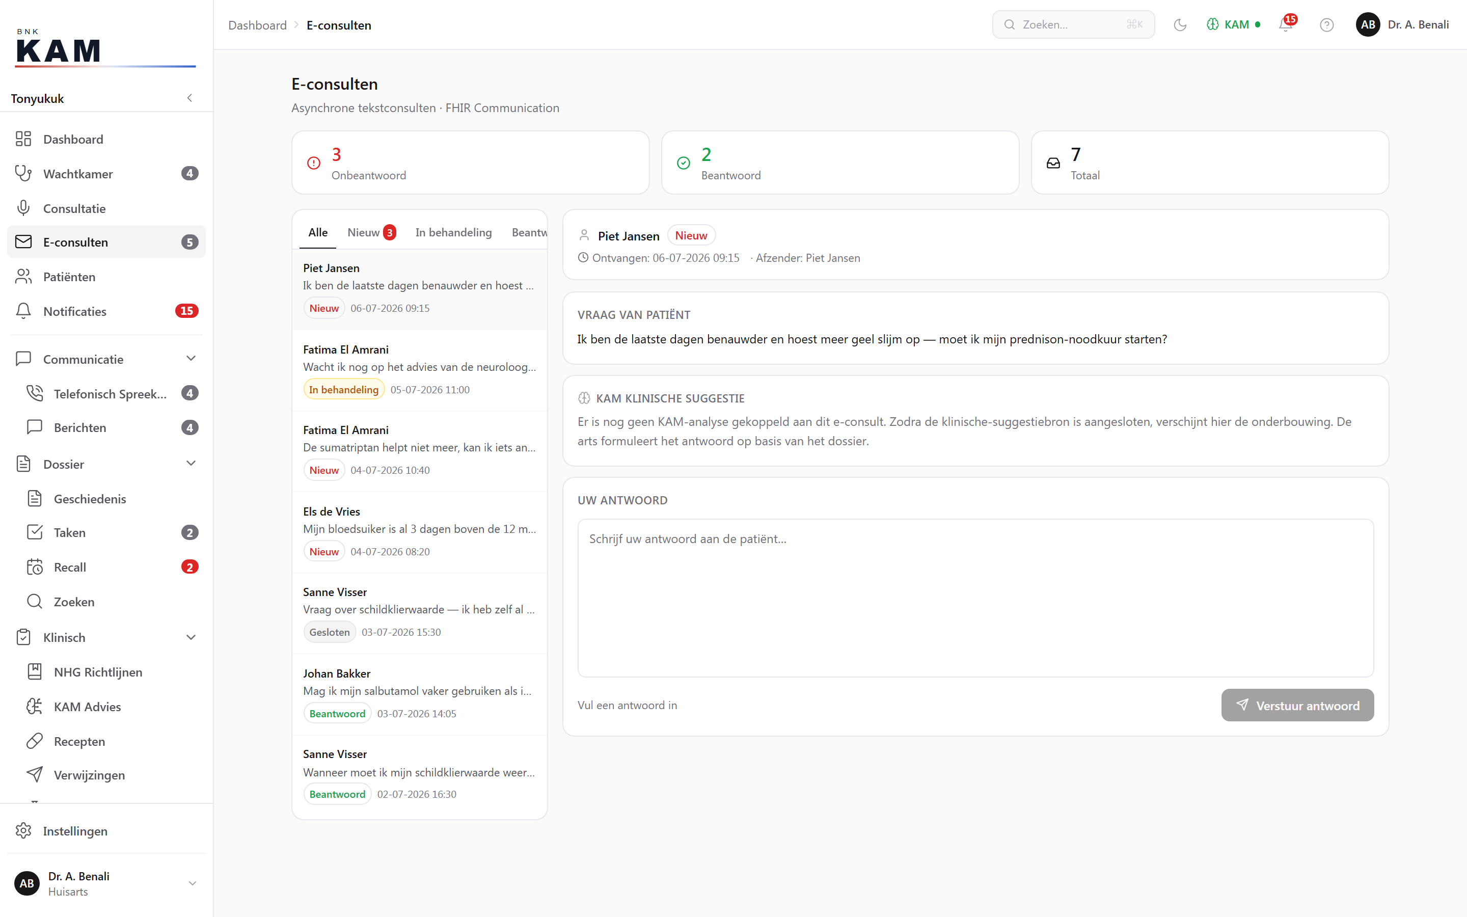Open Fatima El Amrani neuroloog e-consult
Image resolution: width=1467 pixels, height=917 pixels.
coord(420,370)
